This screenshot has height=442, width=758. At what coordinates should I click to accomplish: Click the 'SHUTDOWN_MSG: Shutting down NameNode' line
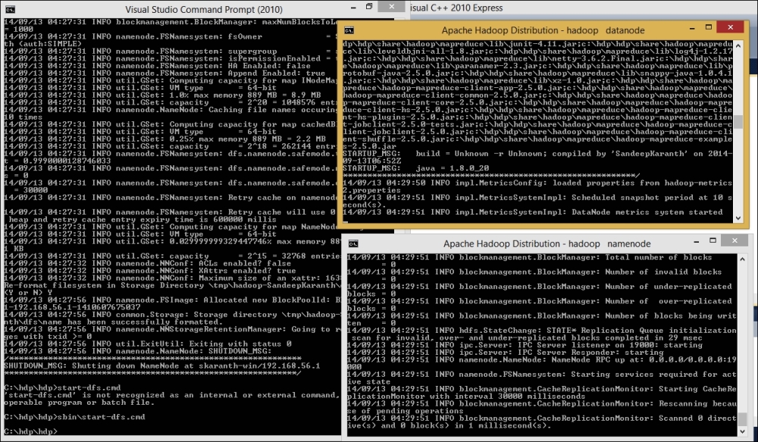(162, 366)
